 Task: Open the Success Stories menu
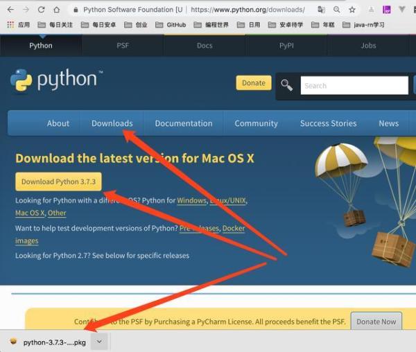click(x=328, y=123)
